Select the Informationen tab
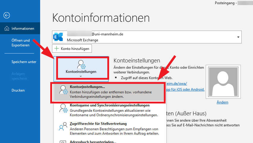This screenshot has width=253, height=143. 20,28
